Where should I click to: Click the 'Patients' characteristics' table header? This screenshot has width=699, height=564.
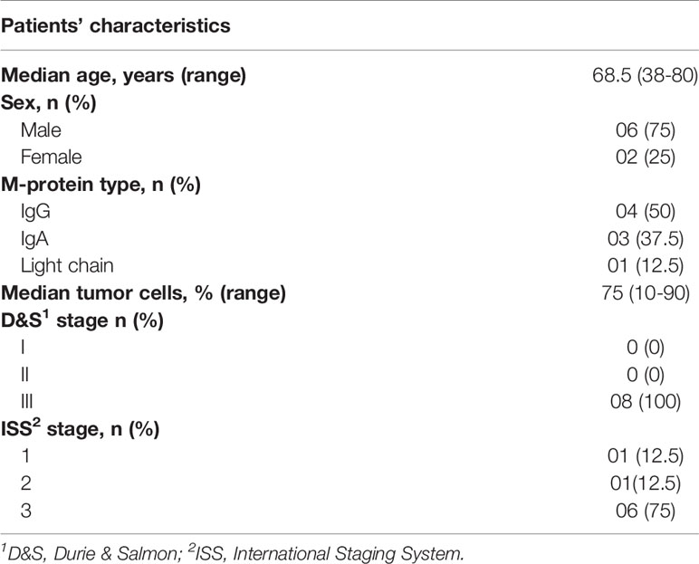pyautogui.click(x=116, y=26)
